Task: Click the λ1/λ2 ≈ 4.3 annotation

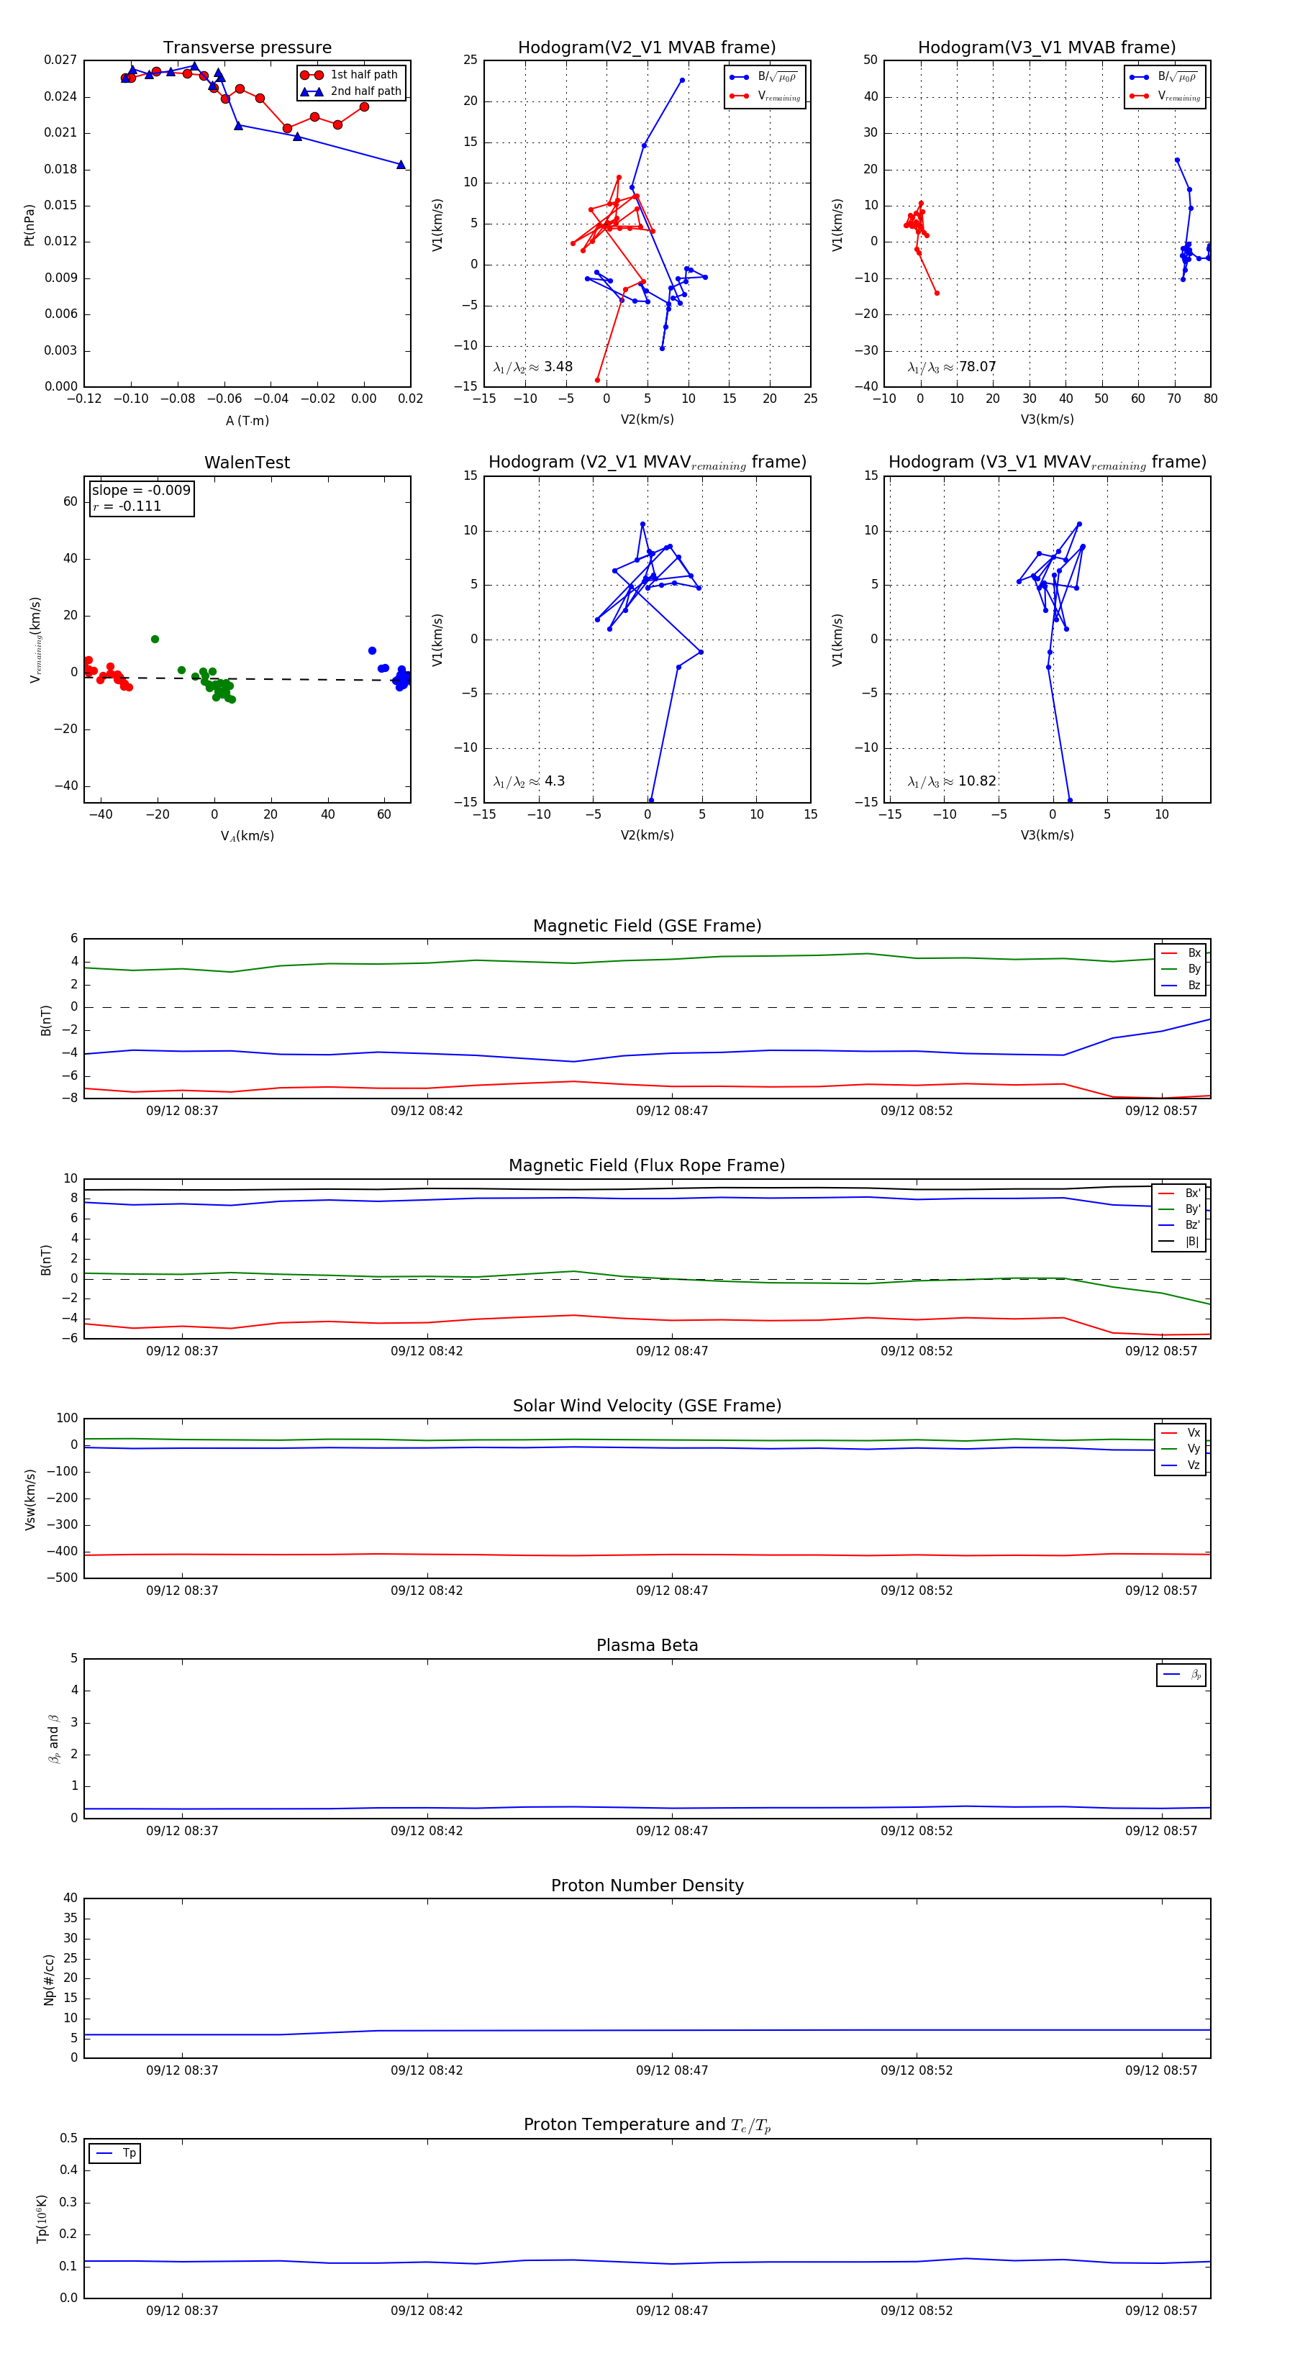Action: click(x=529, y=781)
